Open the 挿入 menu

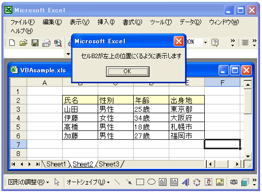[106, 22]
